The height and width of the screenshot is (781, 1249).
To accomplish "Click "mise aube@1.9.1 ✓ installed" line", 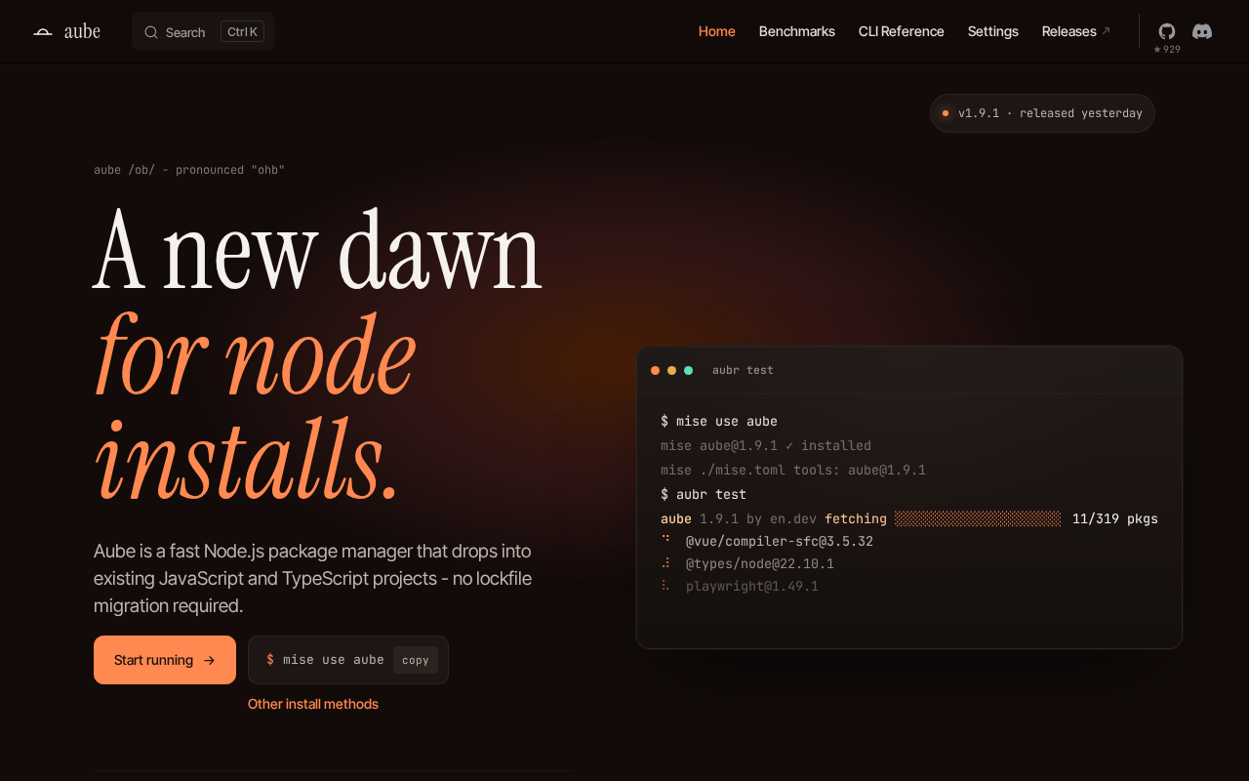I will pyautogui.click(x=766, y=446).
